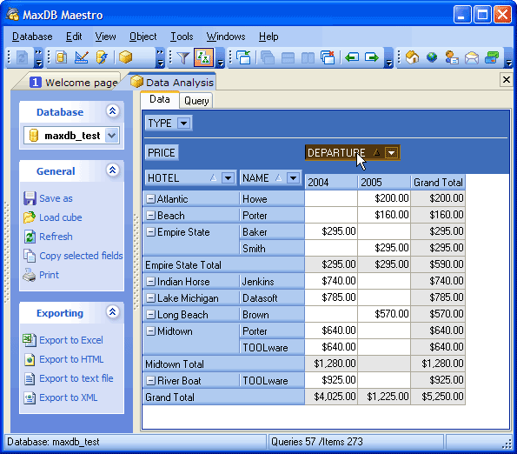
Task: Click the globe icon in toolbar
Action: pyautogui.click(x=432, y=57)
